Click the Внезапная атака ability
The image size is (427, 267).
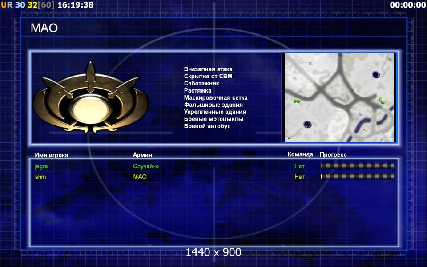pos(208,69)
